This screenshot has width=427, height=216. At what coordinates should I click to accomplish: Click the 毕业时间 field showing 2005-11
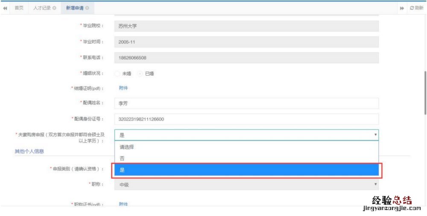tap(246, 42)
